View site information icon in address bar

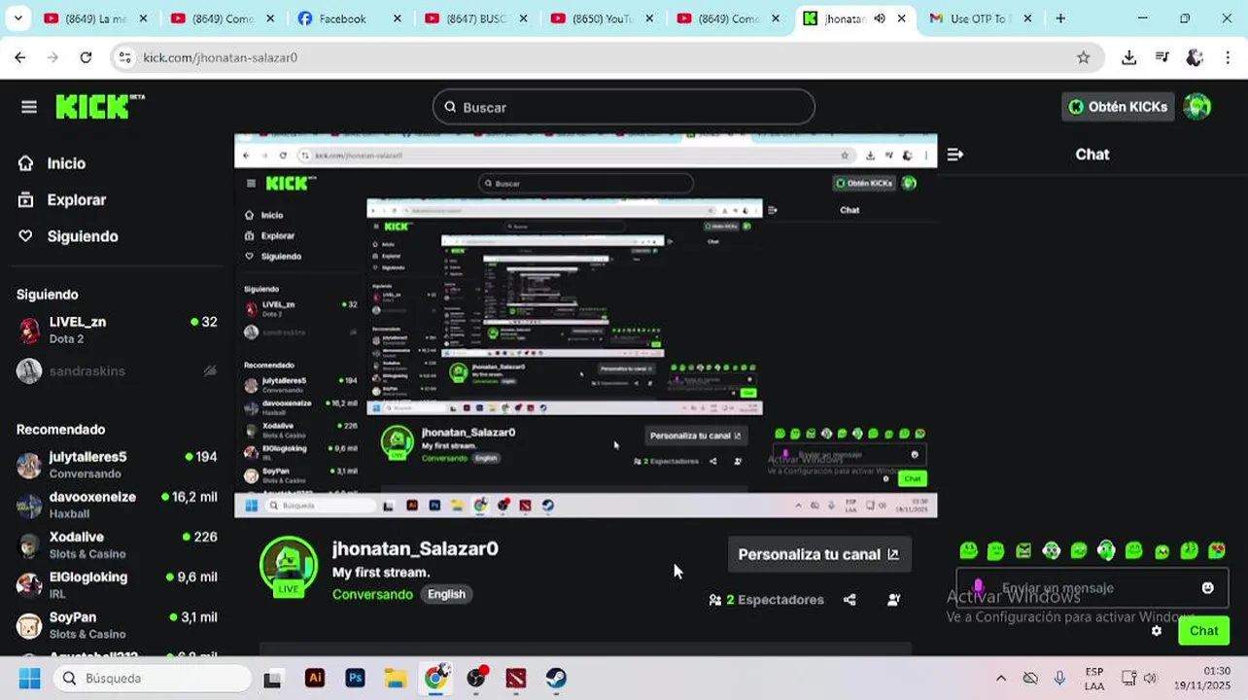coord(124,57)
